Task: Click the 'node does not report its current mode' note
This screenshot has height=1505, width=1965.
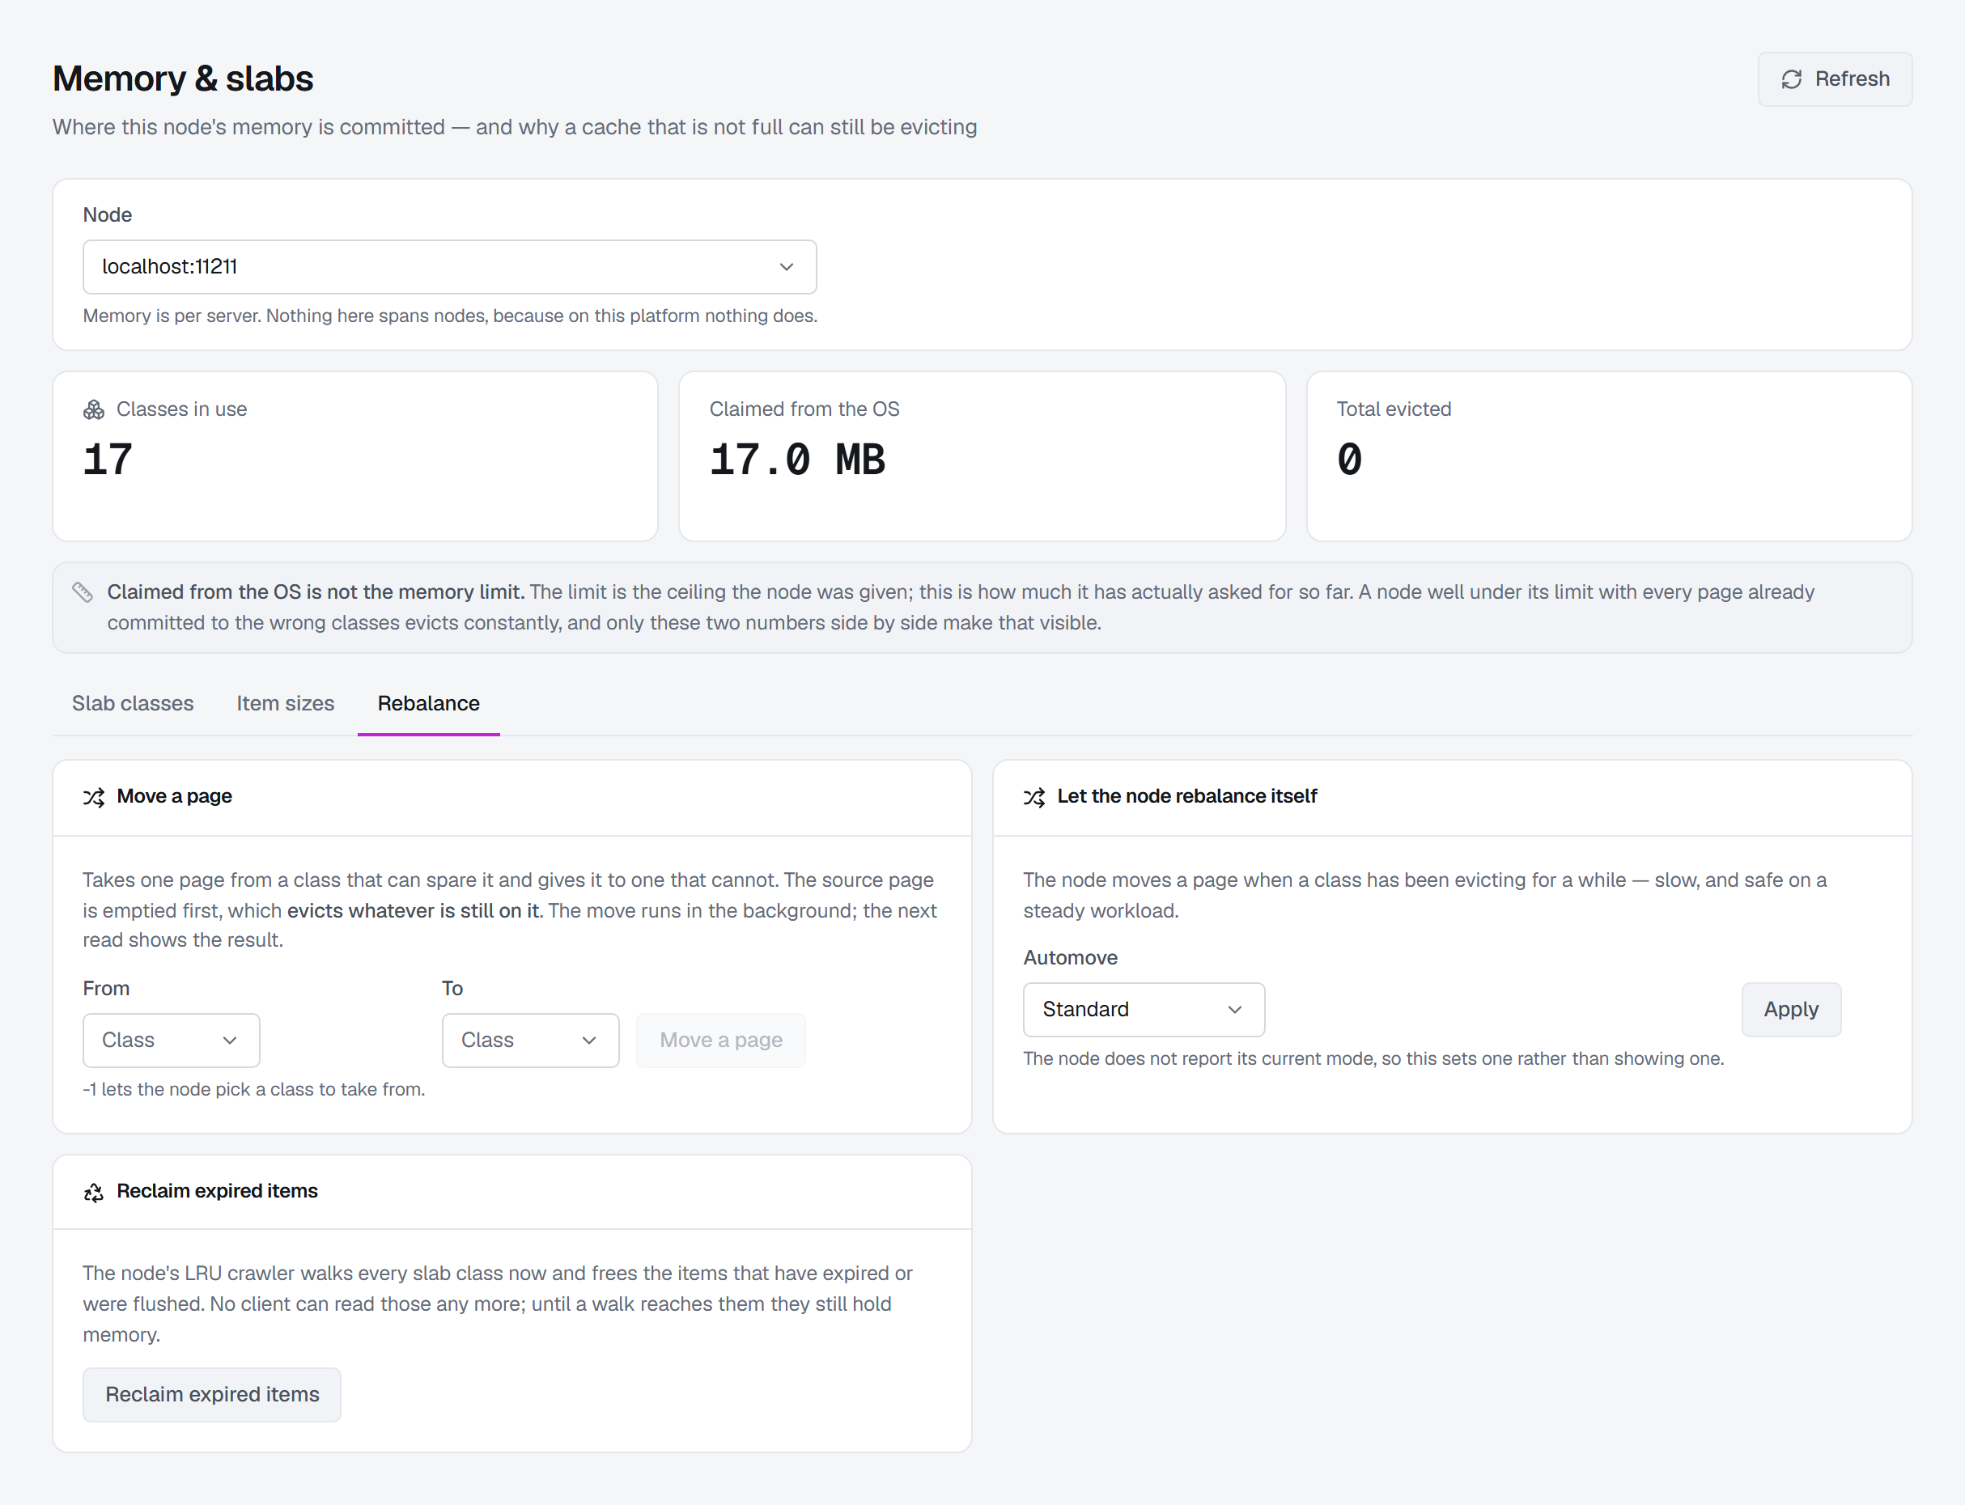Action: tap(1373, 1059)
